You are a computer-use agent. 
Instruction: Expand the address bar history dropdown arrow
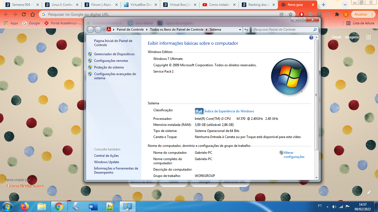(x=240, y=30)
